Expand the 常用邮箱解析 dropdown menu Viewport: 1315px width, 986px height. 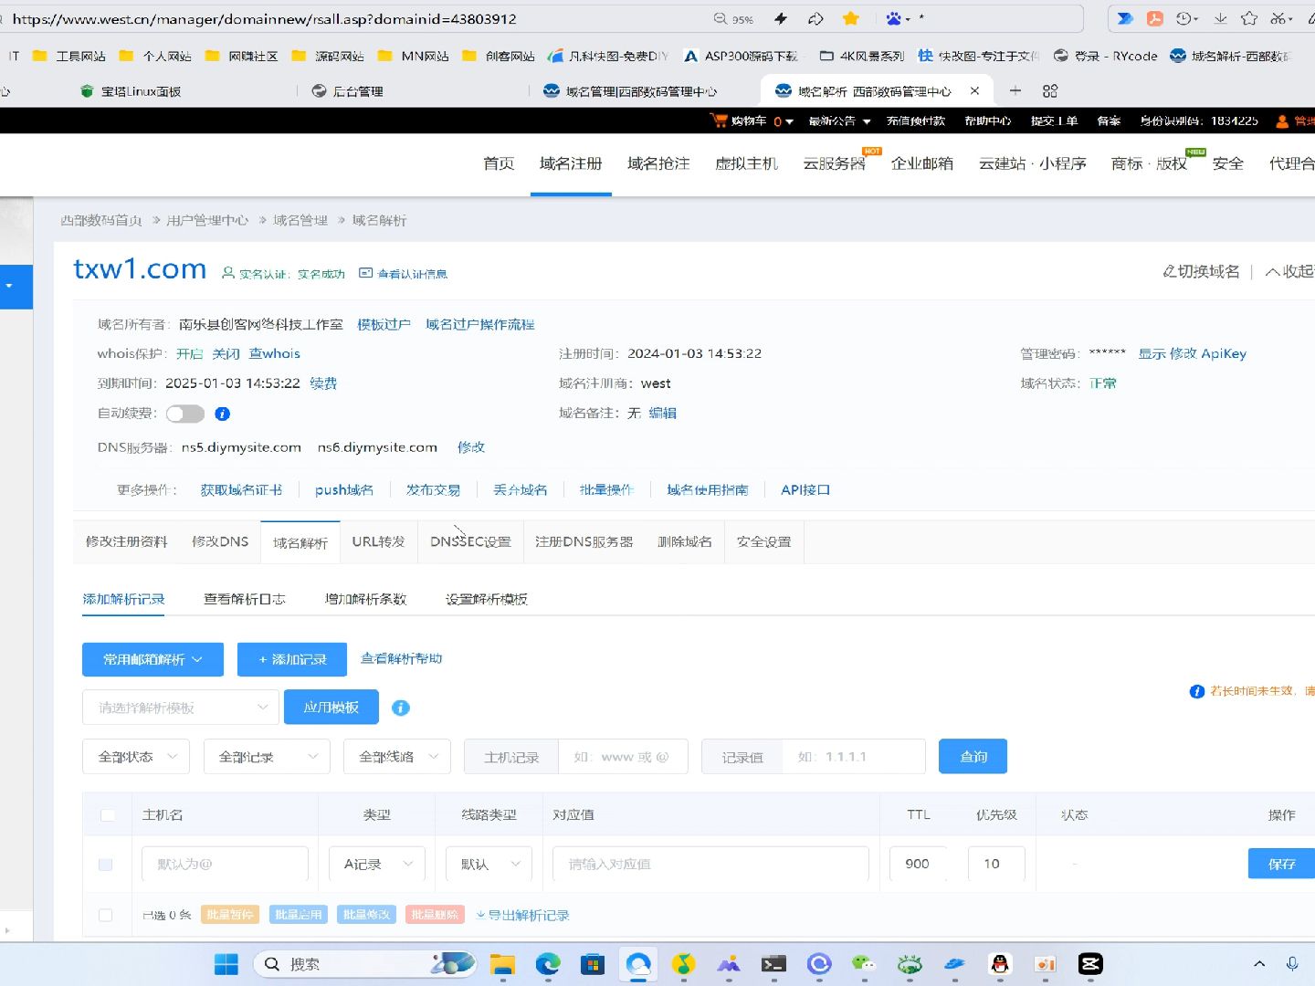153,658
